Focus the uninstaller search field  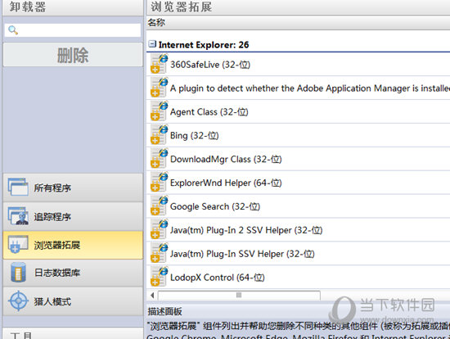(x=73, y=30)
